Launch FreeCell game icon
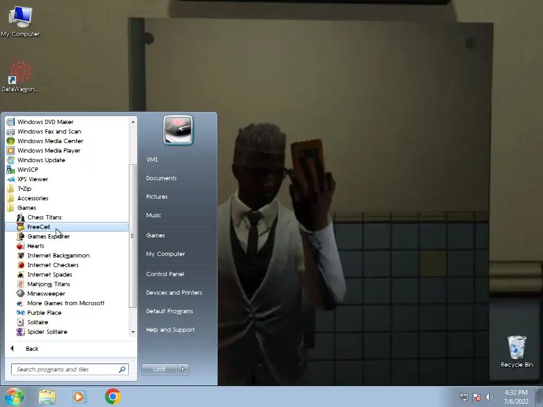 pos(21,227)
